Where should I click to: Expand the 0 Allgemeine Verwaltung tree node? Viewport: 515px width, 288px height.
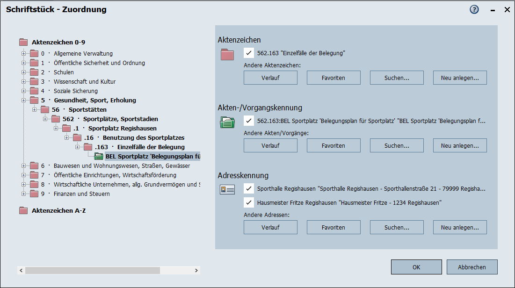point(23,53)
